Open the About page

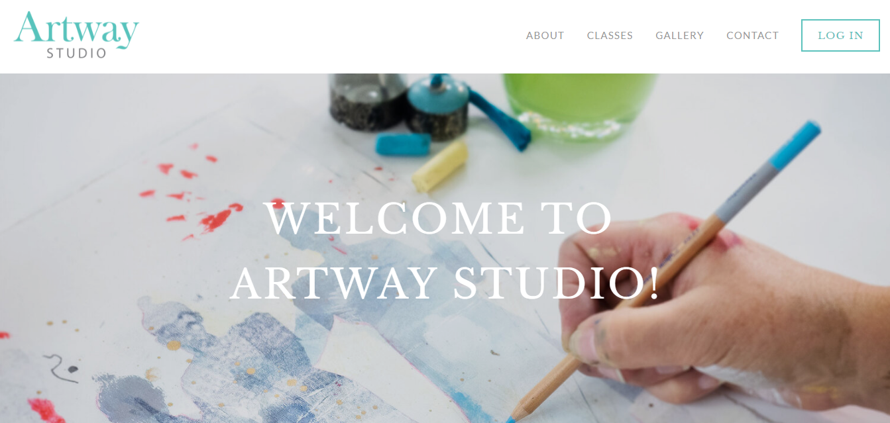coord(545,36)
